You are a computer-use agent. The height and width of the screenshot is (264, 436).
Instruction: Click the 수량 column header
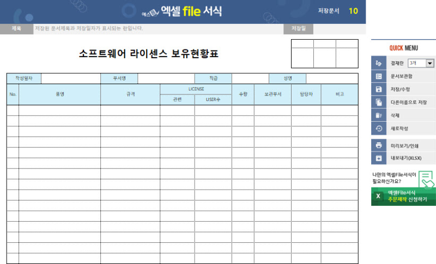[243, 94]
